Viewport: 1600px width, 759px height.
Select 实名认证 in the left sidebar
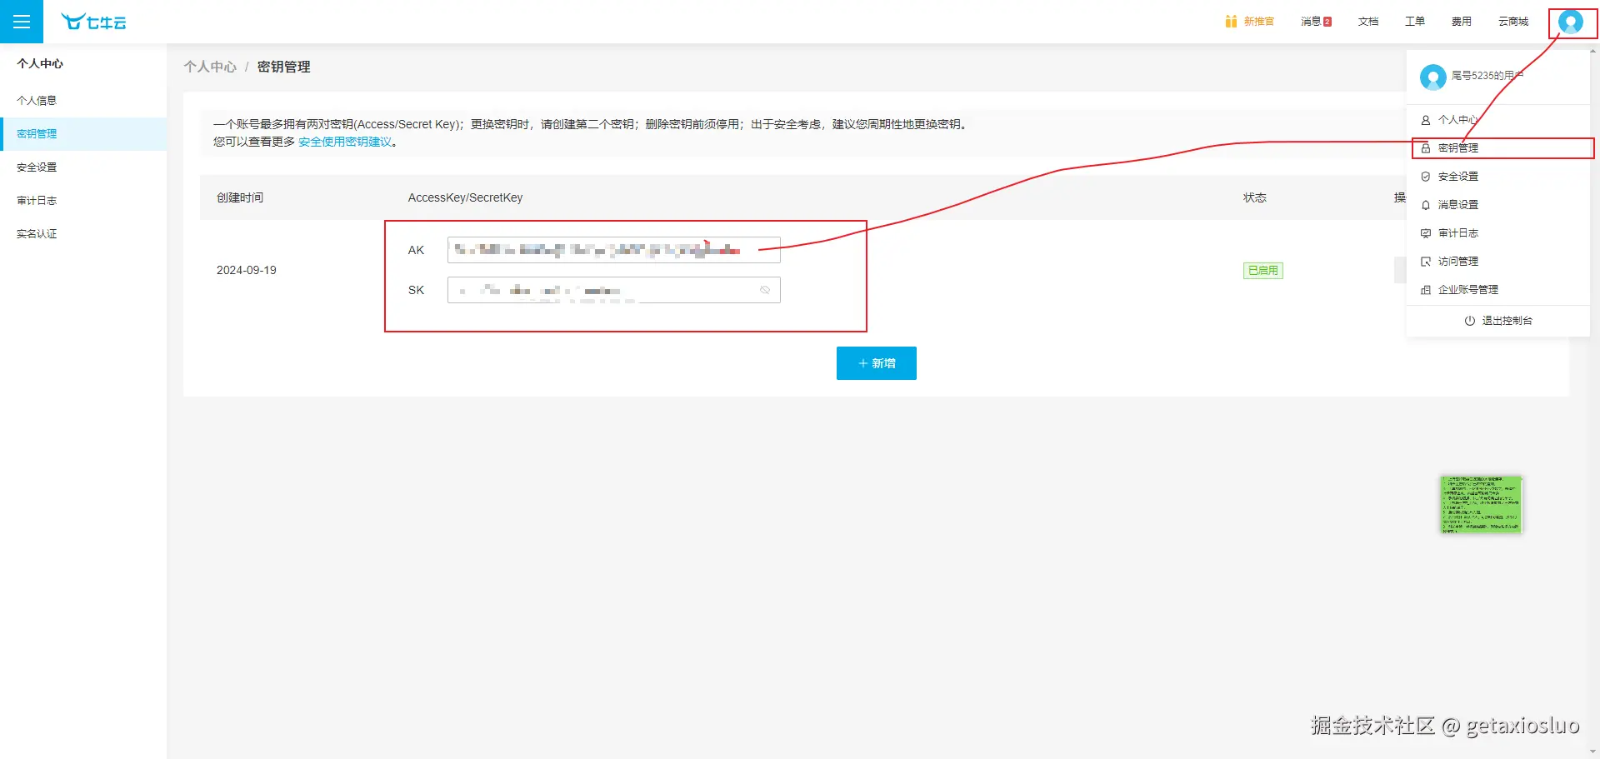click(83, 233)
